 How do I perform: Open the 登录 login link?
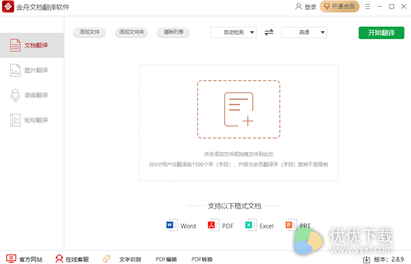coord(310,7)
